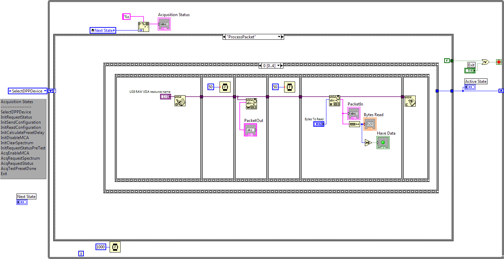Toggle the False boolean constant
Viewport: 504px width, 259px height.
447,61
